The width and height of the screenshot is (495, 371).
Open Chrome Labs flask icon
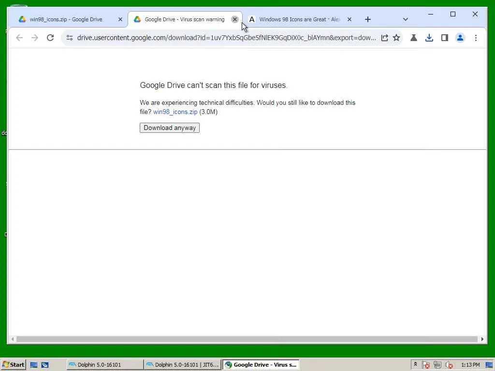(x=414, y=38)
